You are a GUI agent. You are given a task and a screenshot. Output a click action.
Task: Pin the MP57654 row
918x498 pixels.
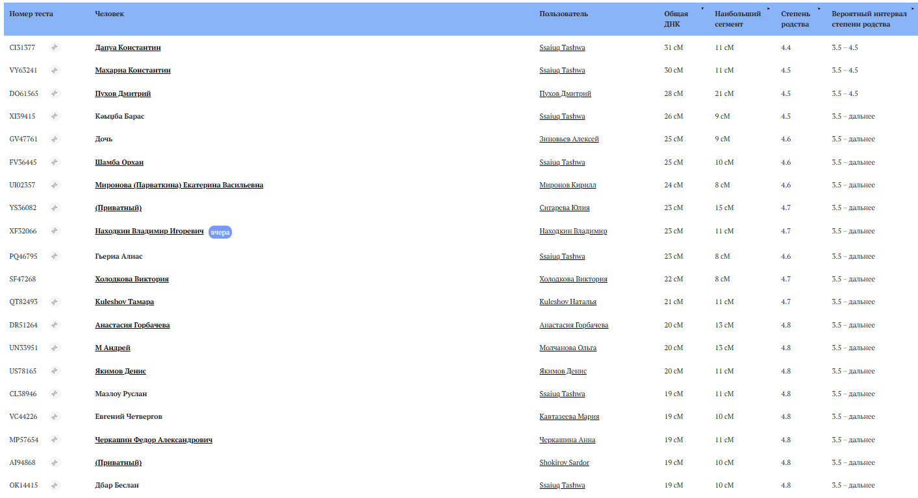pyautogui.click(x=55, y=440)
